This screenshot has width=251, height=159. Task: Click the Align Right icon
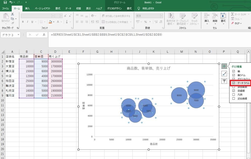(x=86, y=22)
